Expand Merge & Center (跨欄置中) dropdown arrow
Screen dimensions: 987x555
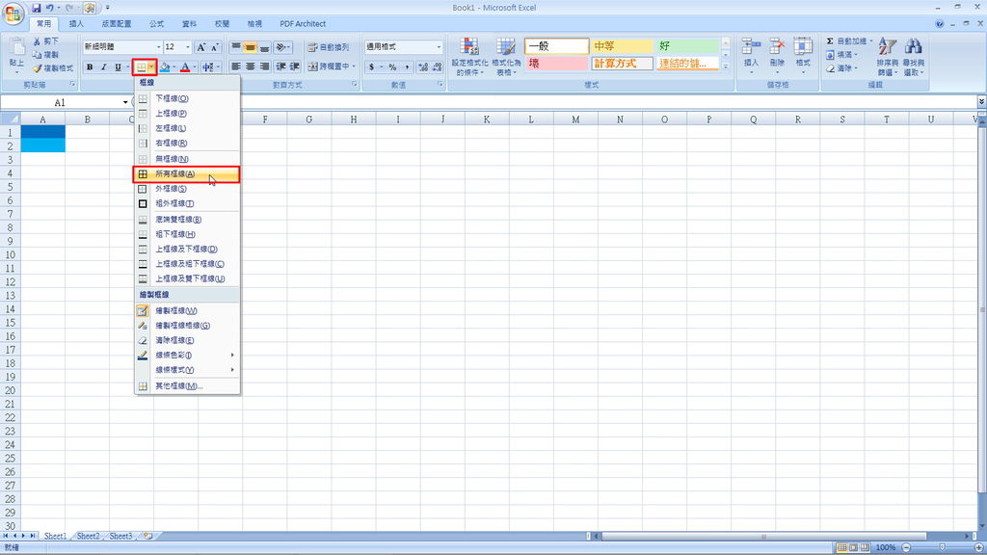354,66
